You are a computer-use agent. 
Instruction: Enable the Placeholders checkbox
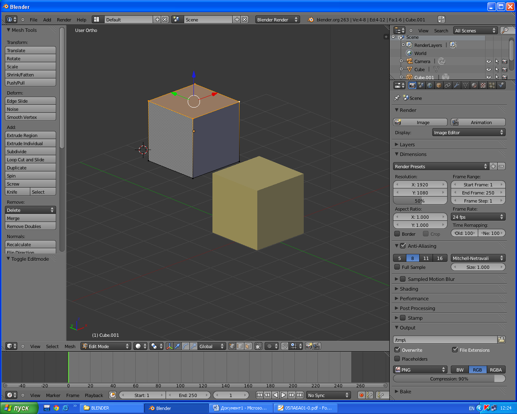click(397, 359)
